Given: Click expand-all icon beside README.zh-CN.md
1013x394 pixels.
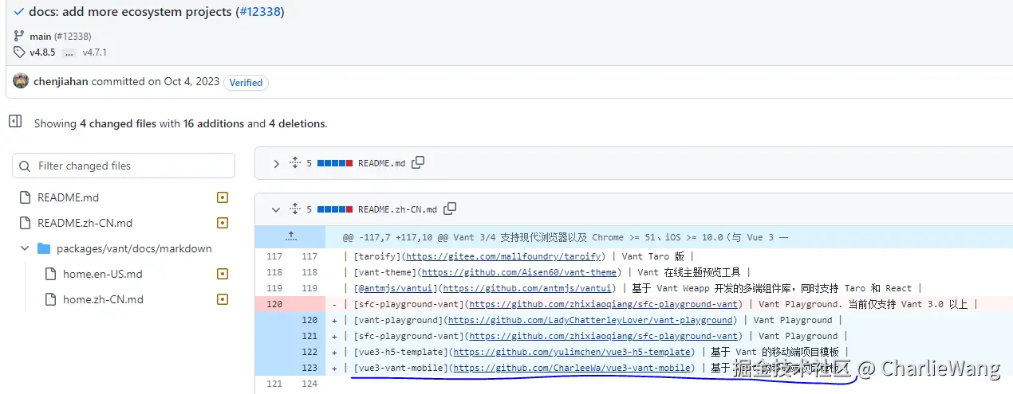Looking at the screenshot, I should [294, 209].
